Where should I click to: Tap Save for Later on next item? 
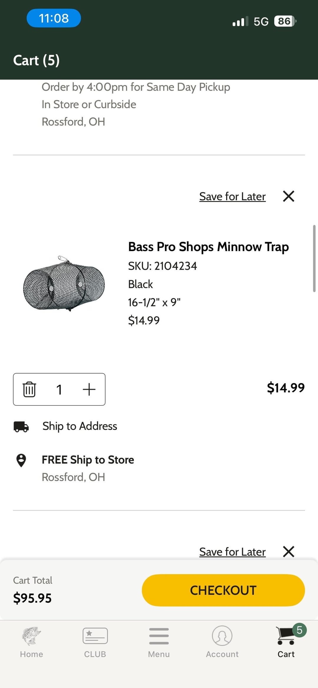[232, 552]
